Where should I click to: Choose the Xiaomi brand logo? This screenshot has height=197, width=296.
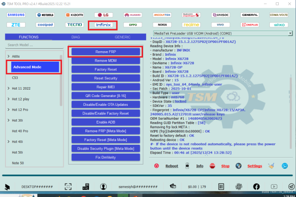74,15
